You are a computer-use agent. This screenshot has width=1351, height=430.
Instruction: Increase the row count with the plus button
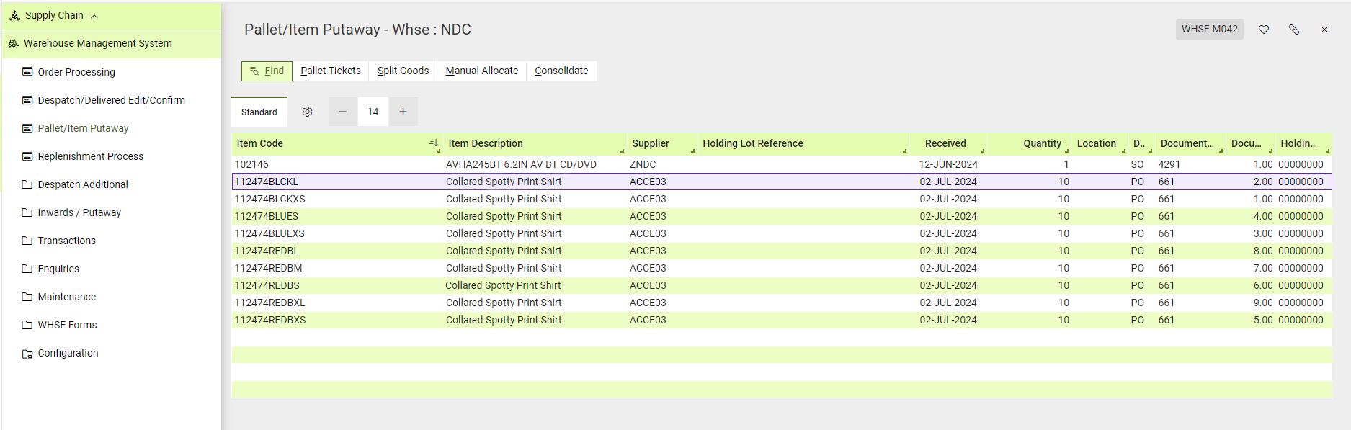[x=403, y=112]
